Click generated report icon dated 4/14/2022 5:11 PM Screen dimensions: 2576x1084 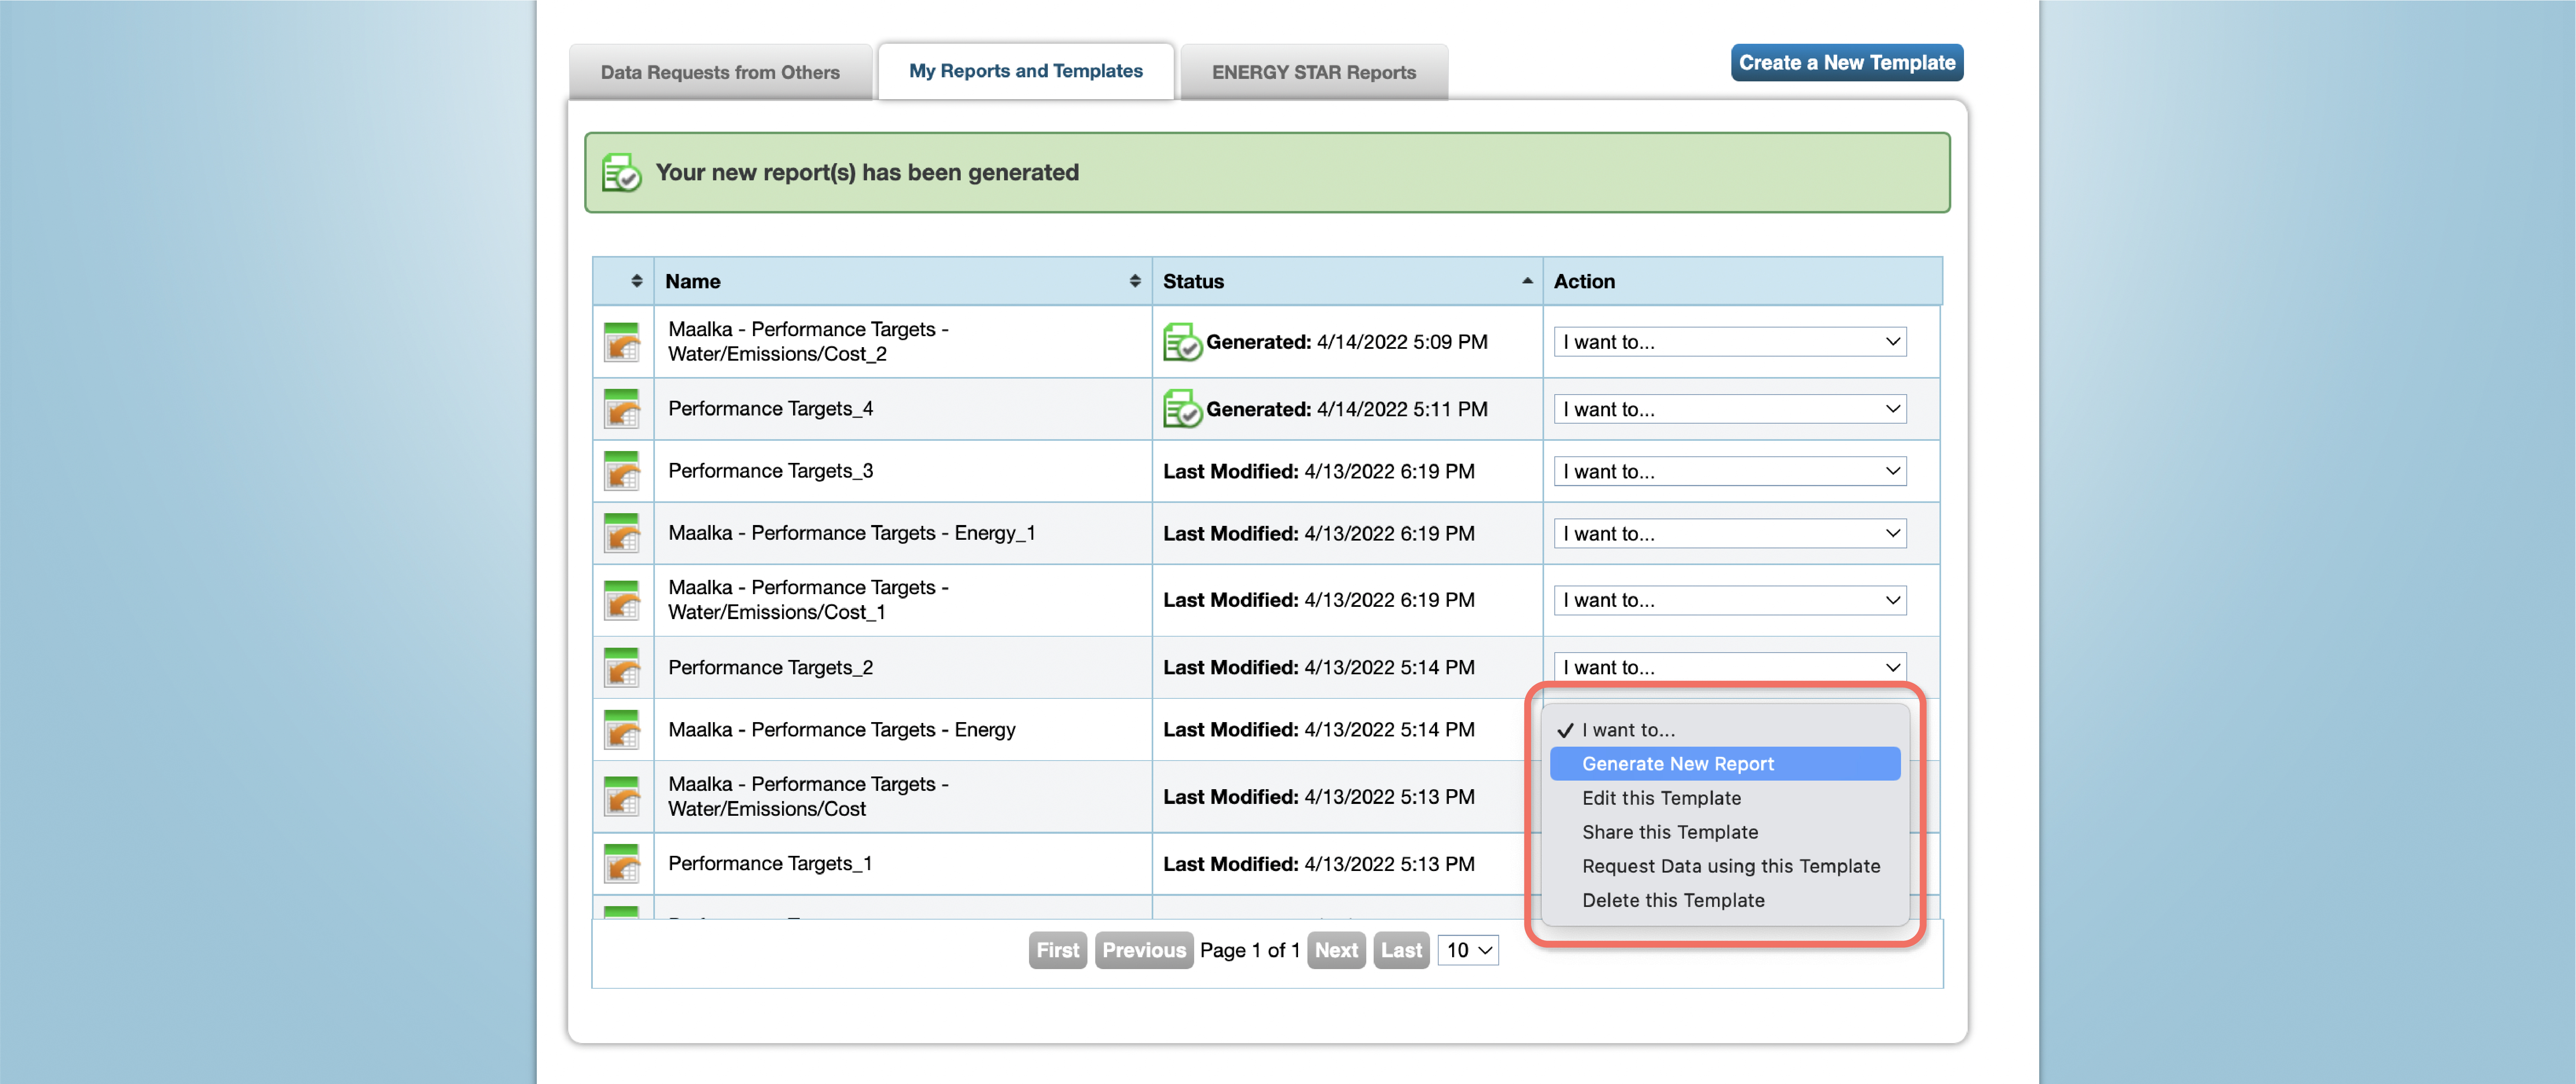point(1182,409)
